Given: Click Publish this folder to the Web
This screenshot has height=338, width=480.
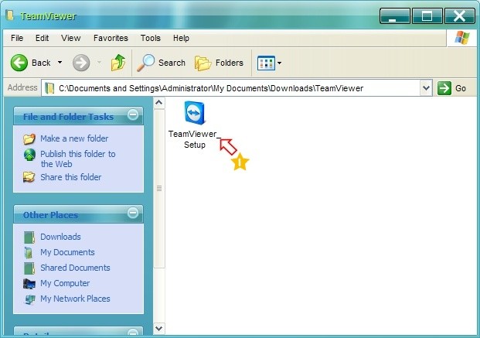Looking at the screenshot, I should point(78,159).
